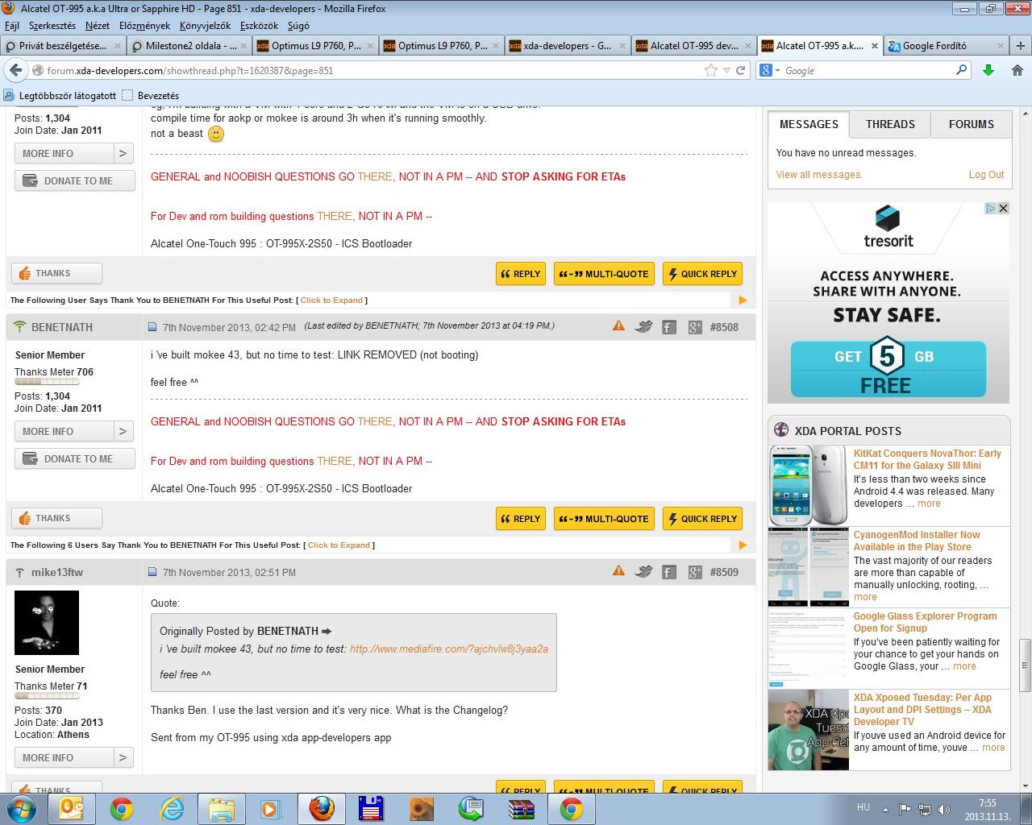This screenshot has width=1032, height=825.
Task: Expand the 6 users thanks list
Action: point(339,545)
